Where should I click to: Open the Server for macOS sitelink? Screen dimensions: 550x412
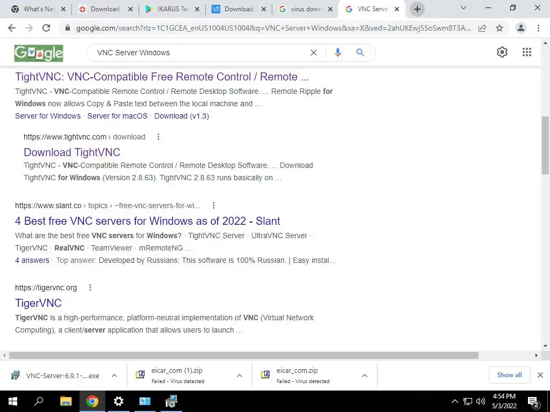tap(117, 116)
